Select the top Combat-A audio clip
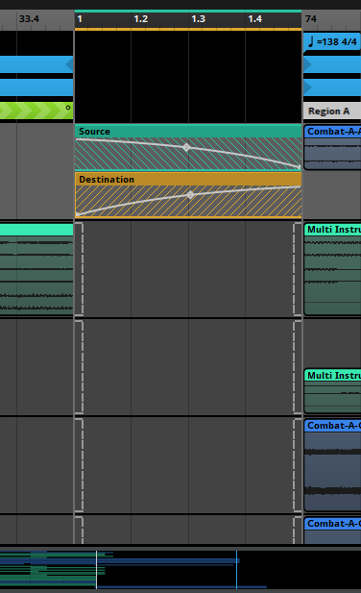 pos(332,147)
